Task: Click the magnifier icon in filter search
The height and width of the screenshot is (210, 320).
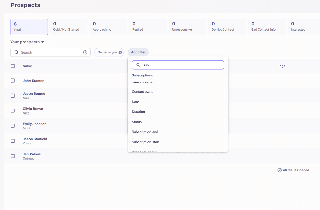Action: 138,65
